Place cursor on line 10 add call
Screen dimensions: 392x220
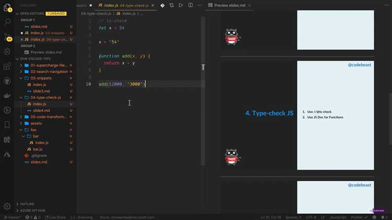click(x=122, y=84)
